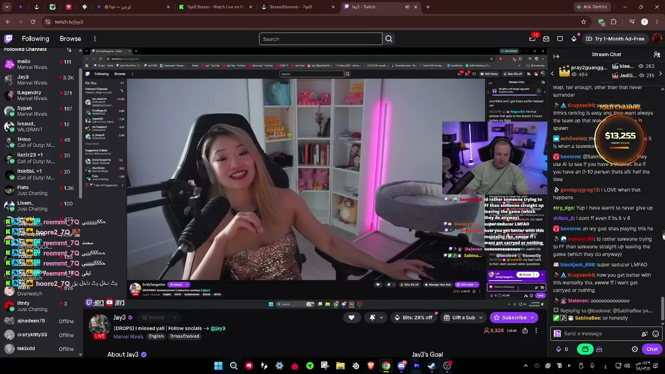
Task: Switch to the @7qe browser tab
Action: click(x=132, y=7)
